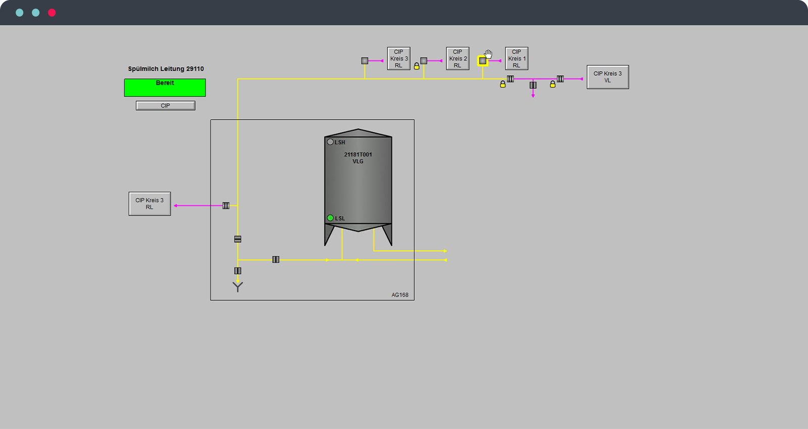This screenshot has width=808, height=429.
Task: Select the square valve left of CIP Kreis 3 RL at top
Action: coord(365,61)
